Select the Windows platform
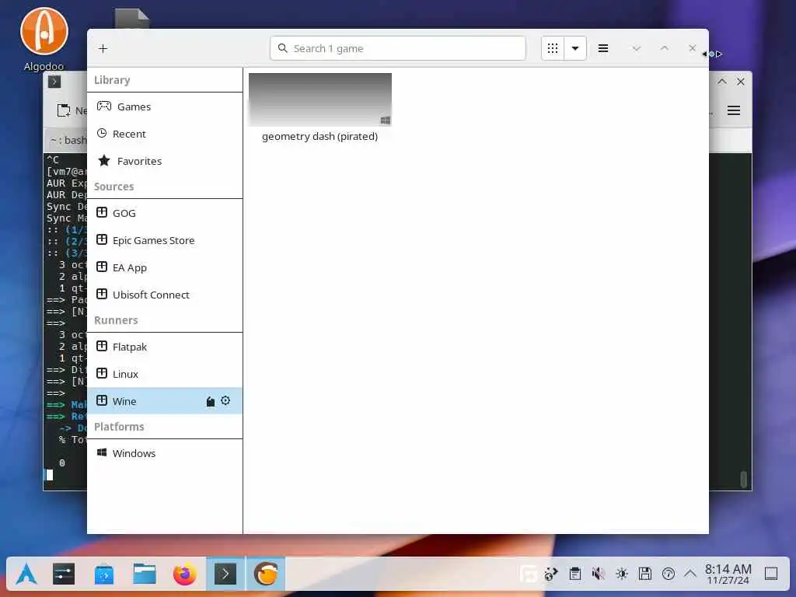The image size is (796, 597). [x=165, y=453]
